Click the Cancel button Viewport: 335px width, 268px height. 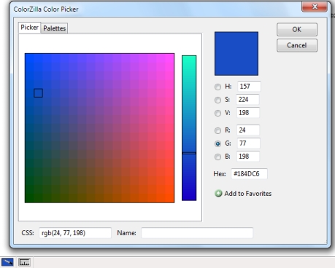coord(297,45)
